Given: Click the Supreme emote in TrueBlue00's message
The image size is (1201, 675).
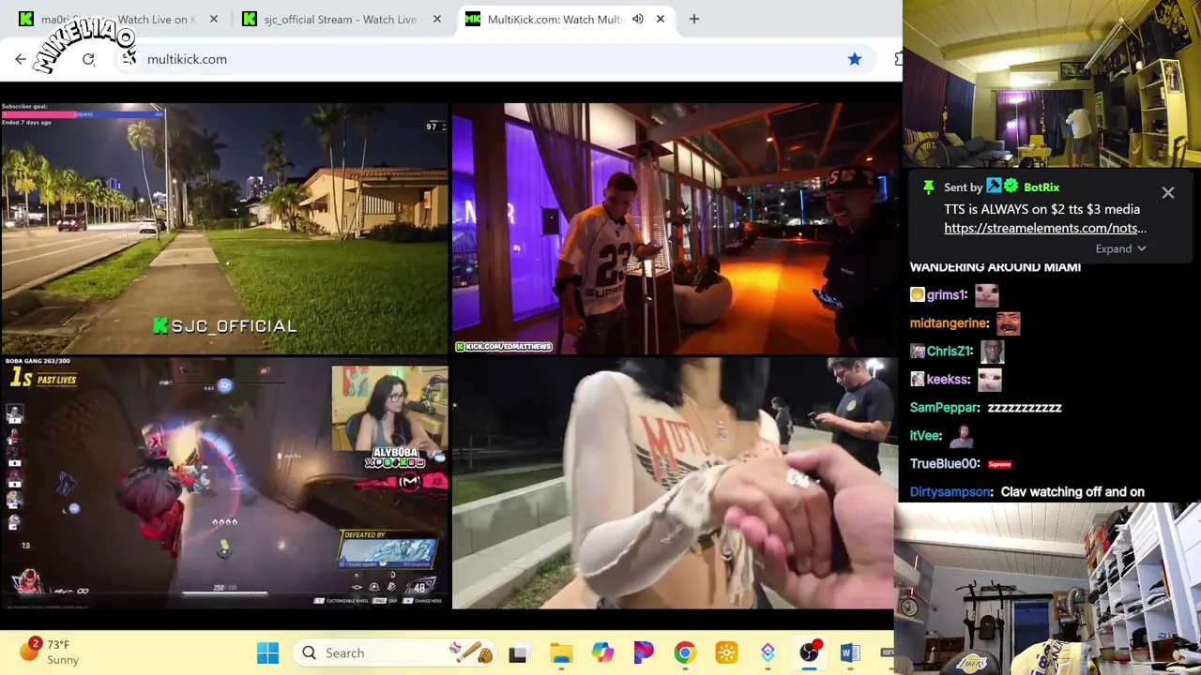Looking at the screenshot, I should tap(1000, 464).
